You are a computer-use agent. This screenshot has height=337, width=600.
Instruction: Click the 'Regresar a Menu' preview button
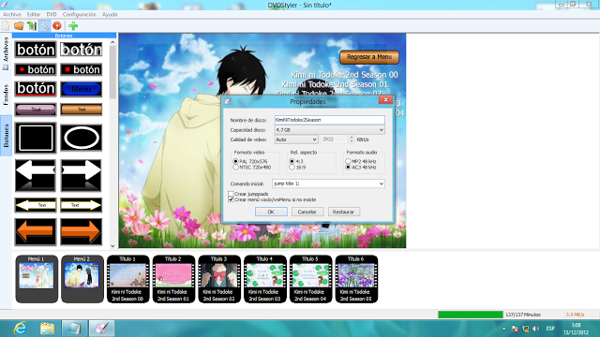(369, 57)
